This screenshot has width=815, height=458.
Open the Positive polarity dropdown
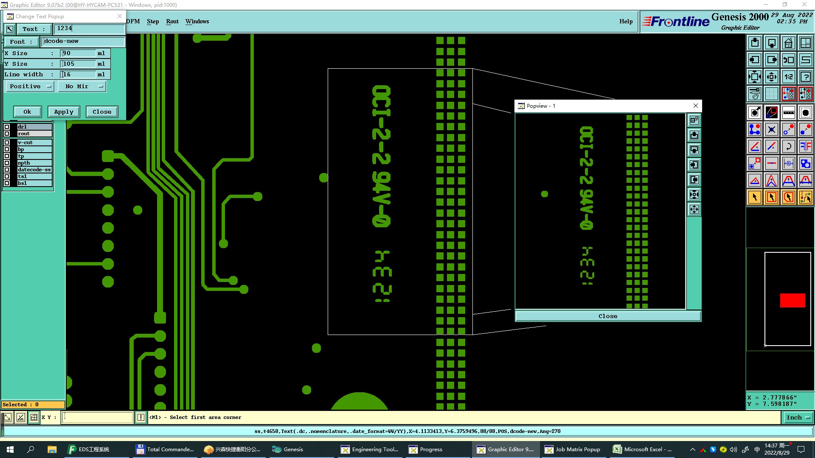click(x=29, y=87)
